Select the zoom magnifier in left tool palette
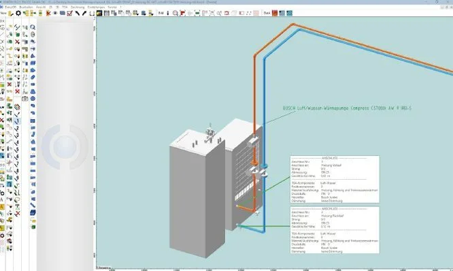The width and height of the screenshot is (453, 271). tap(33, 27)
